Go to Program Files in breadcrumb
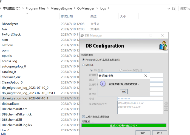The width and height of the screenshot is (190, 135). pyautogui.click(x=35, y=8)
